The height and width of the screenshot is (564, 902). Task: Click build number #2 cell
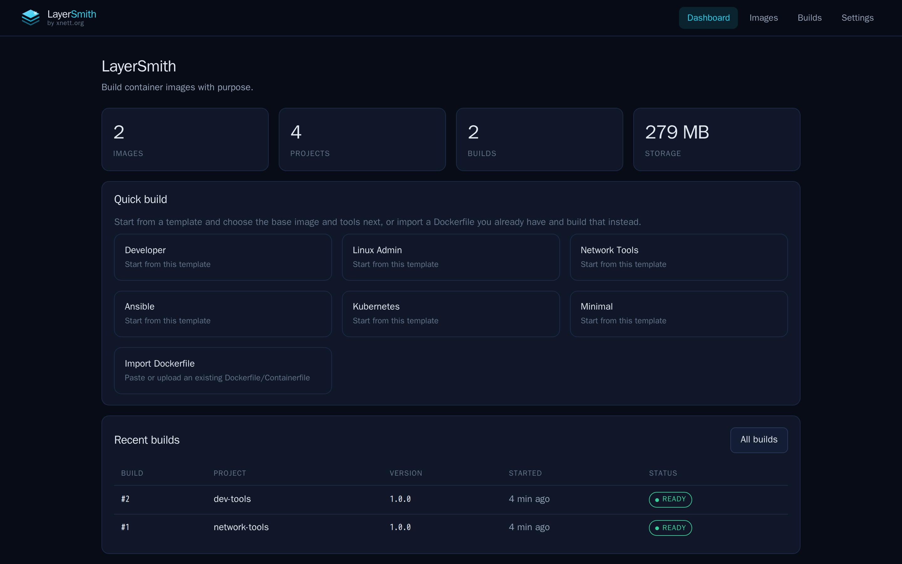125,499
